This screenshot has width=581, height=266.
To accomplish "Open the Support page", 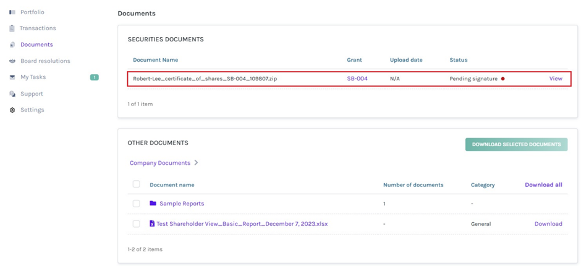I will [x=32, y=94].
